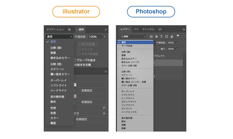Screen dimensions: 233x139
Task: Enable the マスクを反転 checkbox
Action: (x=79, y=54)
